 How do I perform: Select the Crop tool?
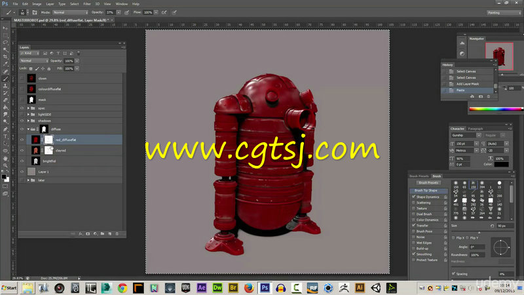pos(5,56)
